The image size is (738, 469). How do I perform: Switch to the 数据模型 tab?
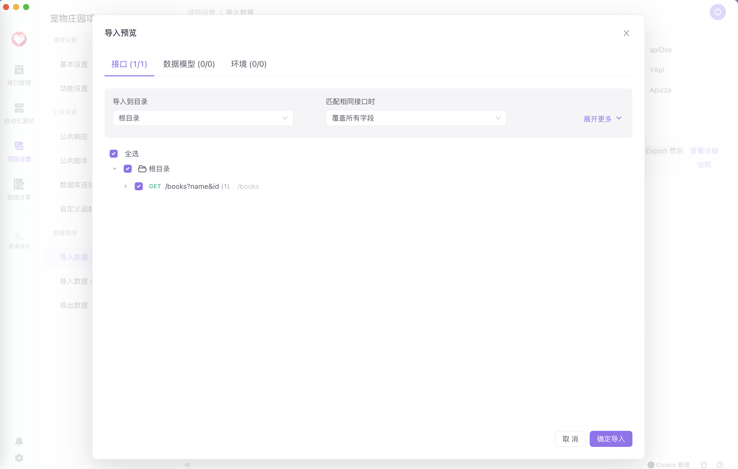[189, 64]
